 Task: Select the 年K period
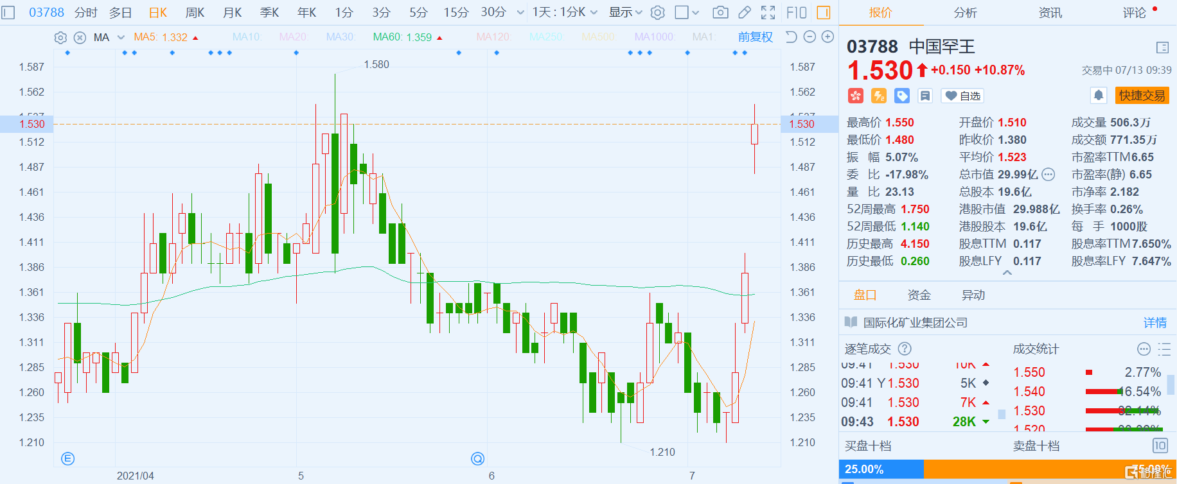tap(307, 12)
